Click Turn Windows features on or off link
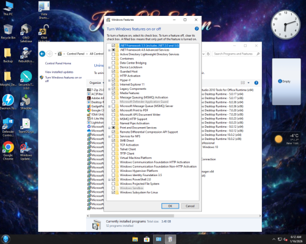The image size is (306, 244). point(63,79)
